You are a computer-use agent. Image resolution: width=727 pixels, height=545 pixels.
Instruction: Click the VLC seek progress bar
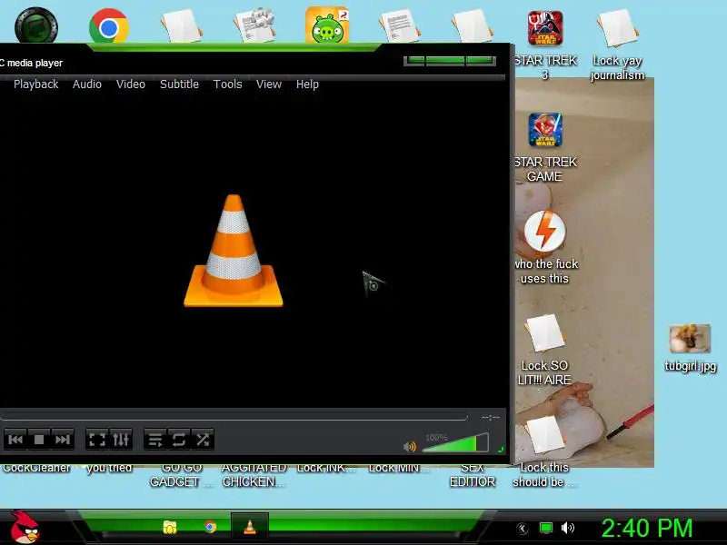tap(234, 417)
